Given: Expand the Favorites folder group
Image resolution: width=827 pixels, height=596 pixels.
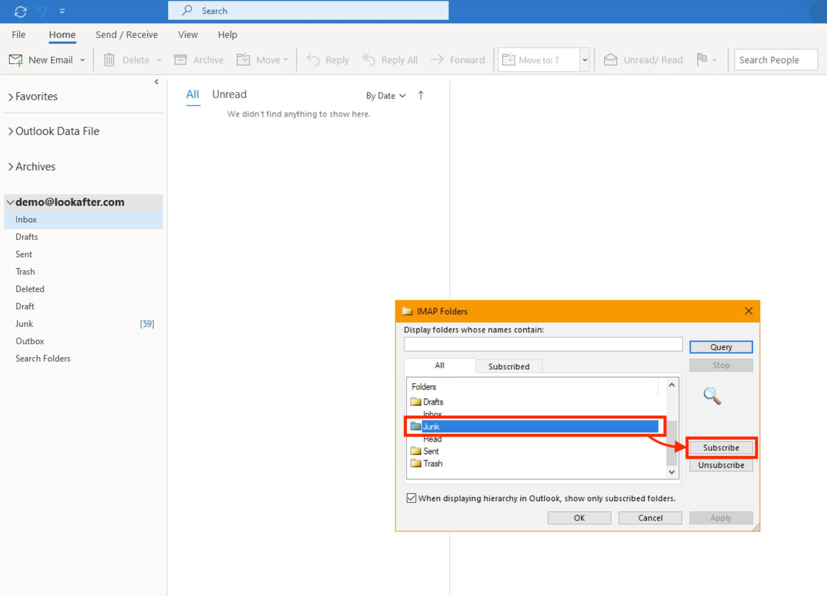Looking at the screenshot, I should [11, 97].
